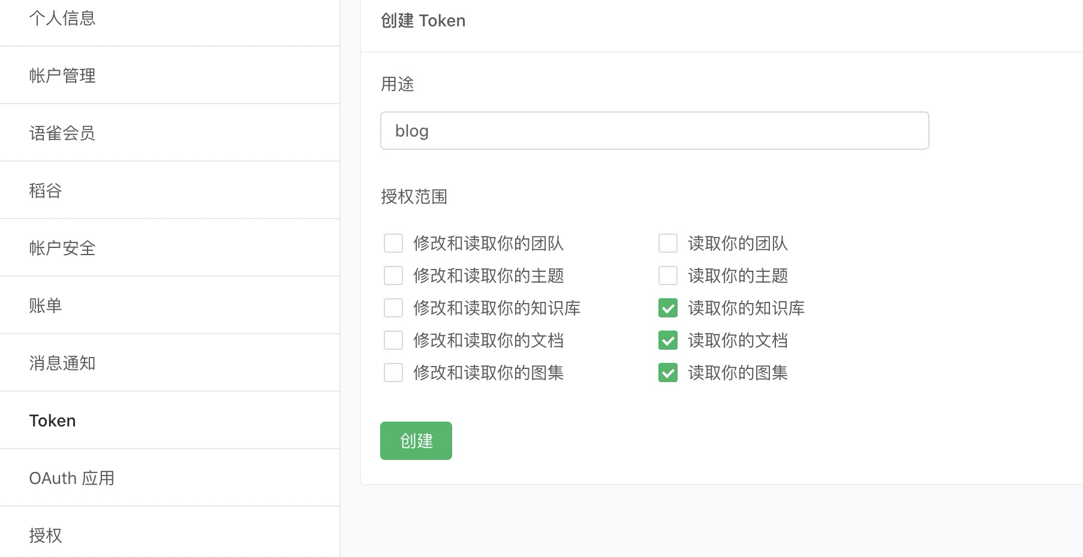Screen dimensions: 1083x557
Task: Uncheck 读取你的知识库 checkbox
Action: coord(668,308)
